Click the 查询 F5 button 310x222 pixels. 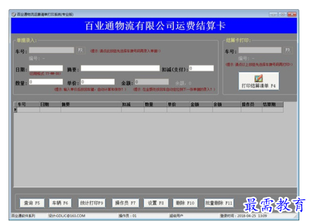point(32,203)
